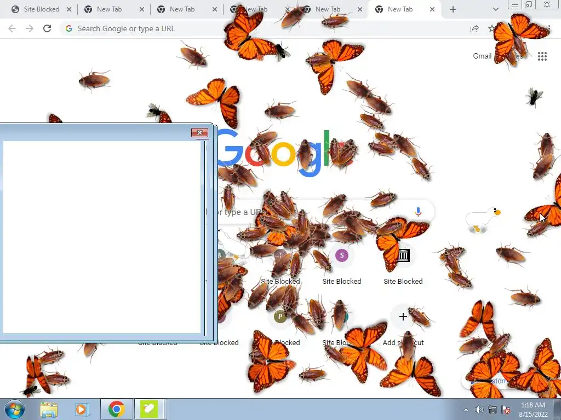Go back with the back arrow

12,28
